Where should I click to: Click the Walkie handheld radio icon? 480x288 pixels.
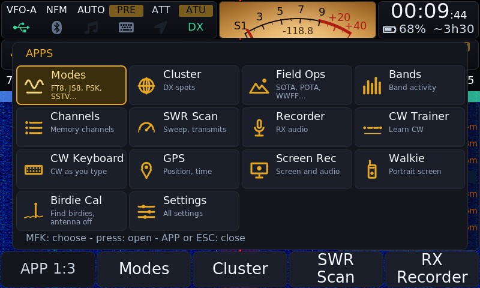(371, 169)
